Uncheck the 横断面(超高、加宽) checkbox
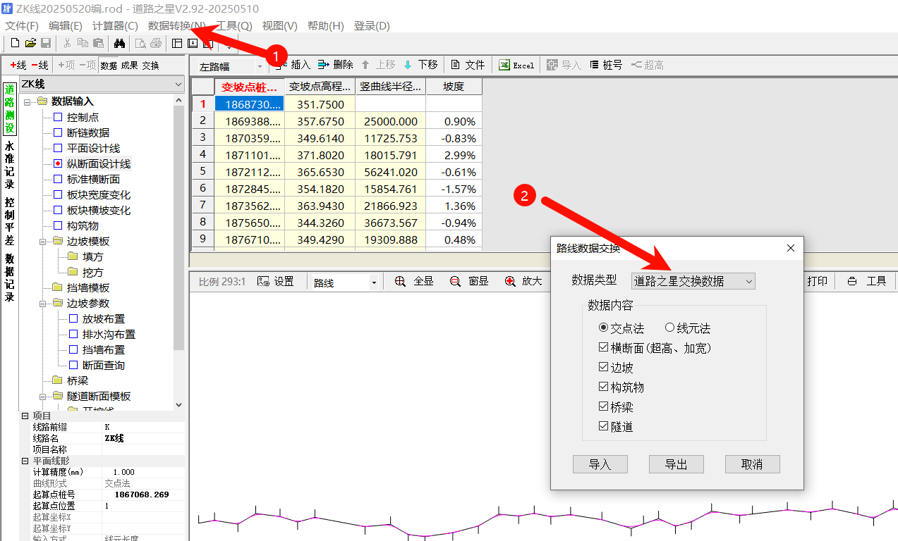This screenshot has height=541, width=898. coord(603,348)
